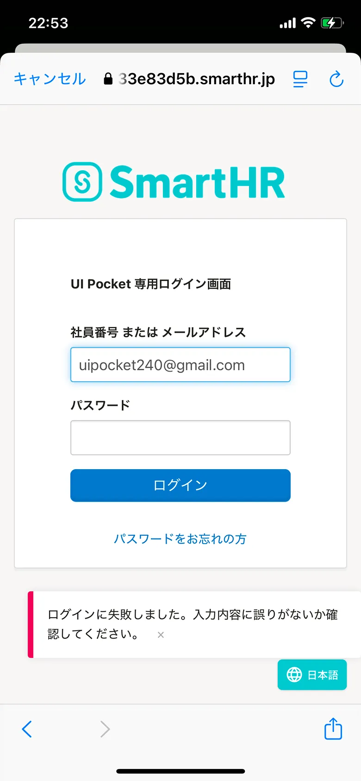Open パスワードをお忘れの方 link
Screen dimensions: 361x781
click(x=180, y=539)
